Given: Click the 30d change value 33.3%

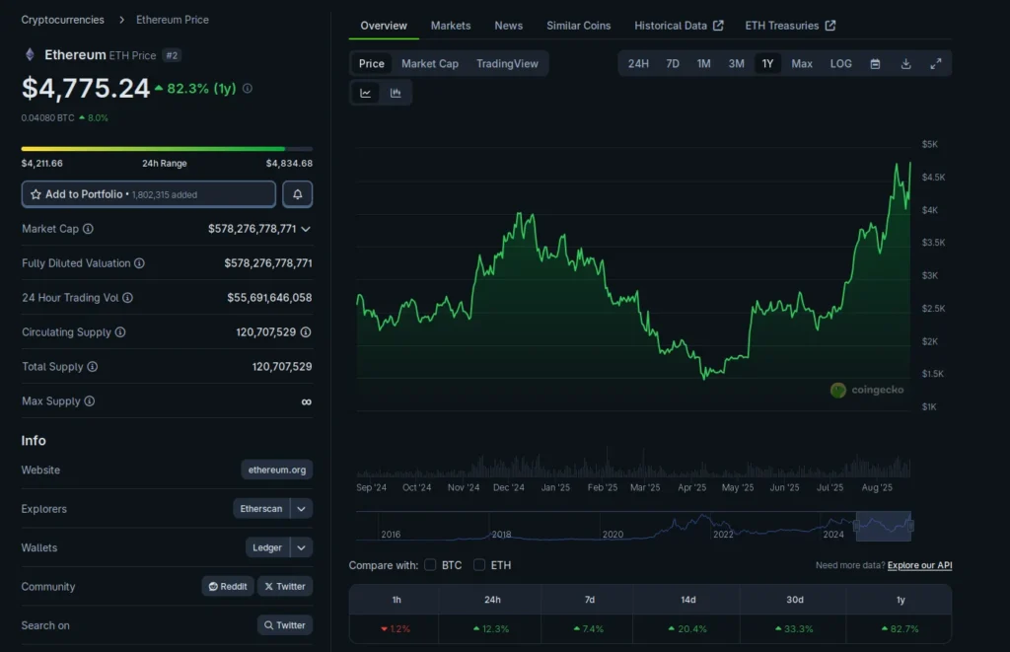Looking at the screenshot, I should pos(794,628).
